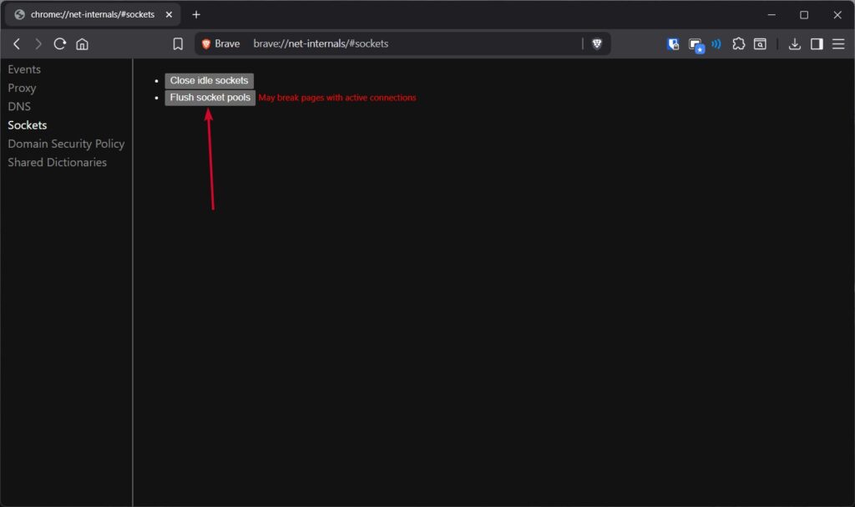Image resolution: width=855 pixels, height=507 pixels.
Task: Click the Flush socket pools button
Action: (x=210, y=97)
